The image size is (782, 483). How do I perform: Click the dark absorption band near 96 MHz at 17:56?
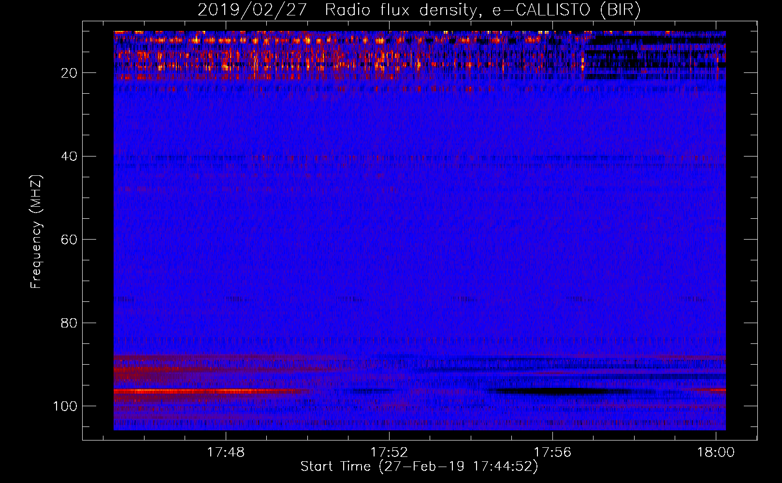(x=565, y=391)
